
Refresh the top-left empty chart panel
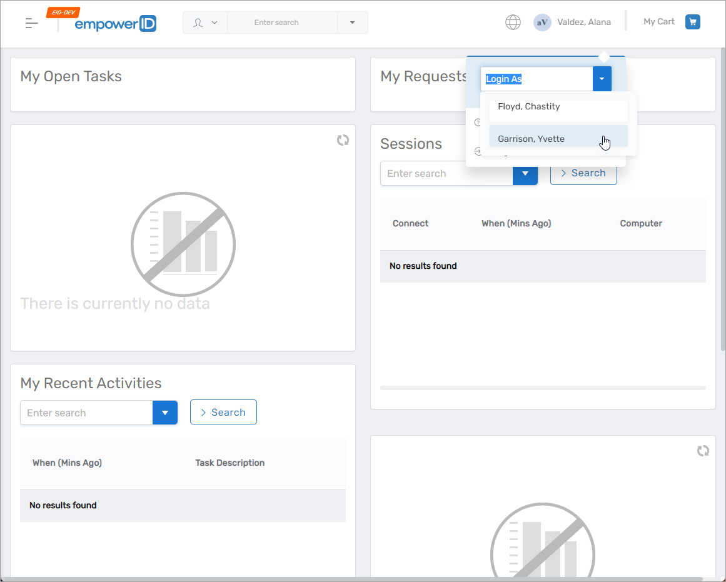tap(343, 140)
